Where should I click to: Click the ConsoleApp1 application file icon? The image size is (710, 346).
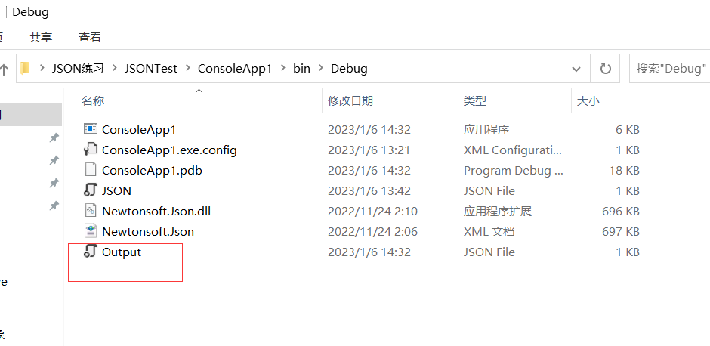(91, 129)
